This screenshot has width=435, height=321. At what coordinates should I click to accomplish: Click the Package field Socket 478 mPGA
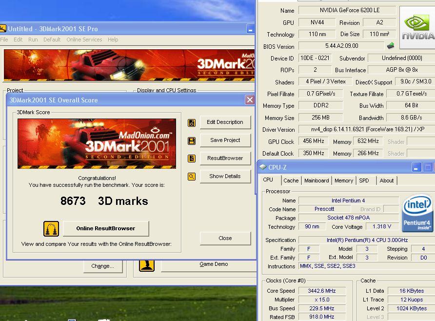pos(349,218)
